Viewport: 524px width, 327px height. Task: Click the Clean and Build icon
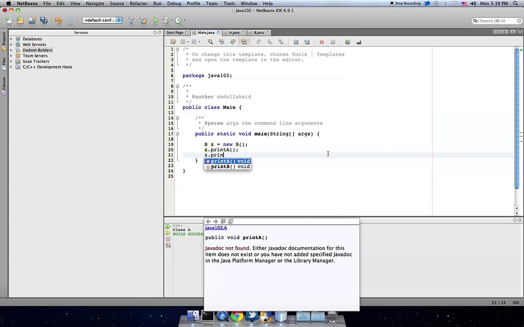tap(143, 20)
